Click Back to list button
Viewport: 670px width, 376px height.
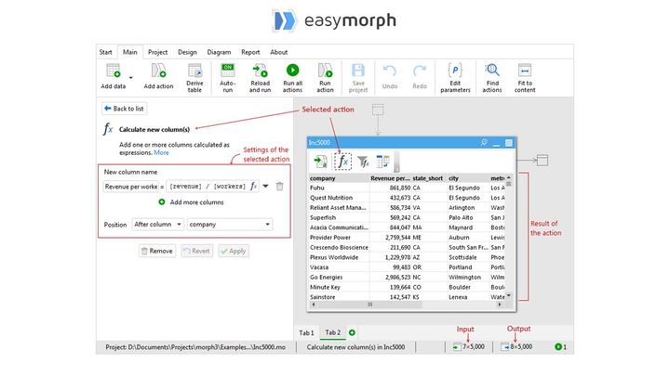[125, 109]
